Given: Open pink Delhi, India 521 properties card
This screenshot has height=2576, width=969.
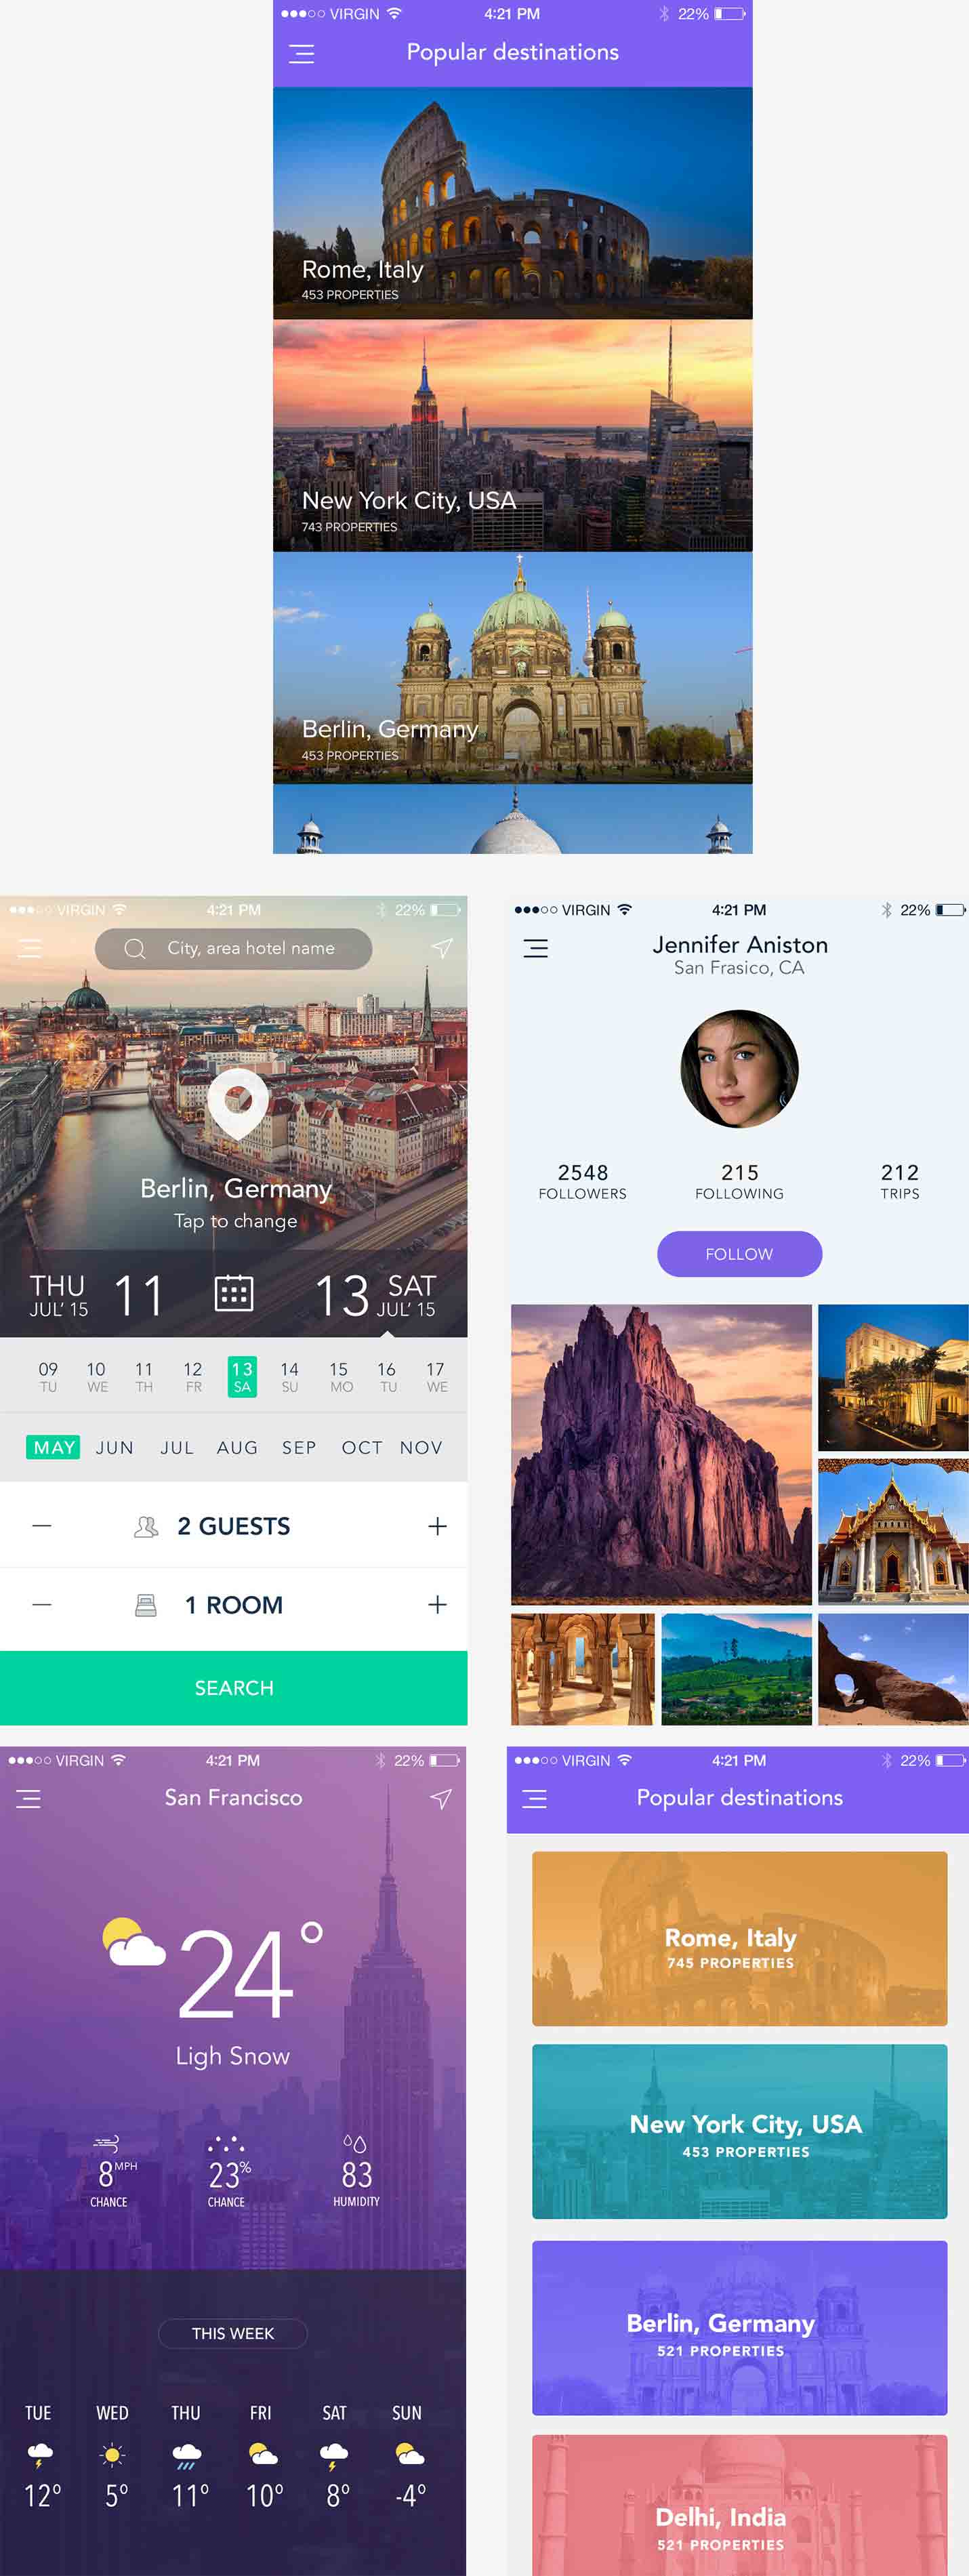Looking at the screenshot, I should [x=739, y=2504].
